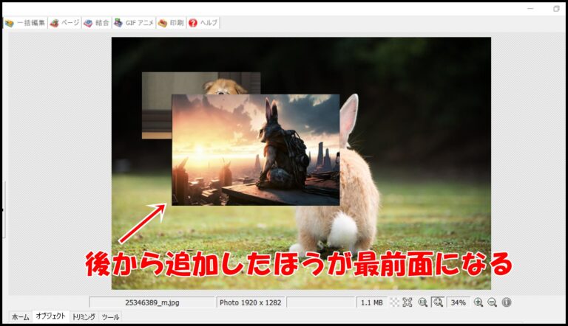The width and height of the screenshot is (568, 326).
Task: Click the 1:1 actual size magnifier icon
Action: 422,302
